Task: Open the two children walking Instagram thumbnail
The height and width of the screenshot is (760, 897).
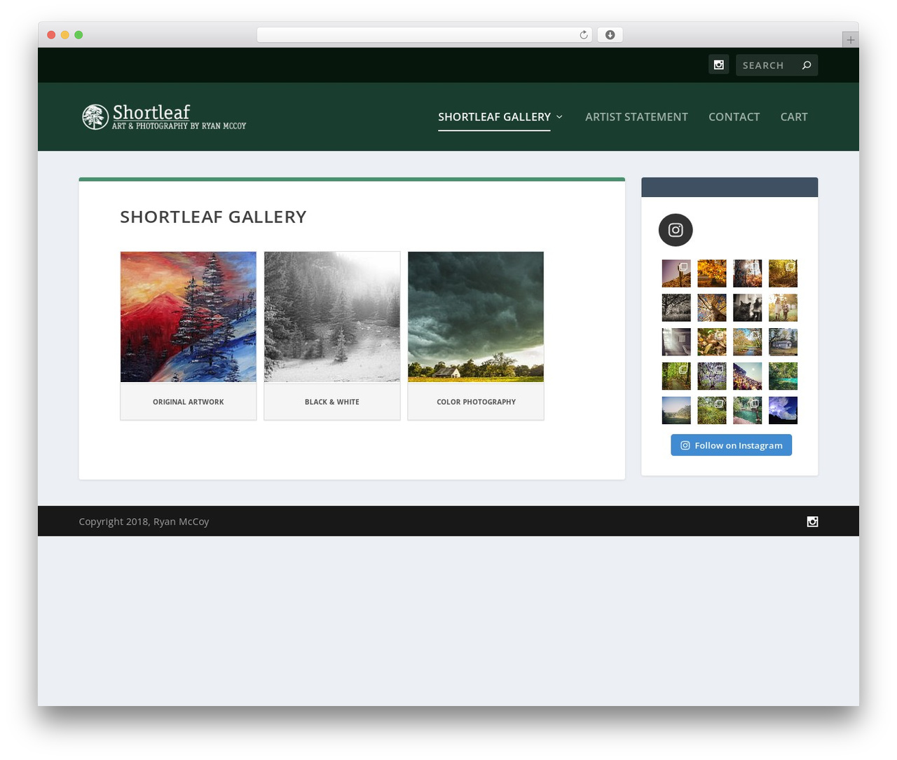Action: pyautogui.click(x=783, y=308)
